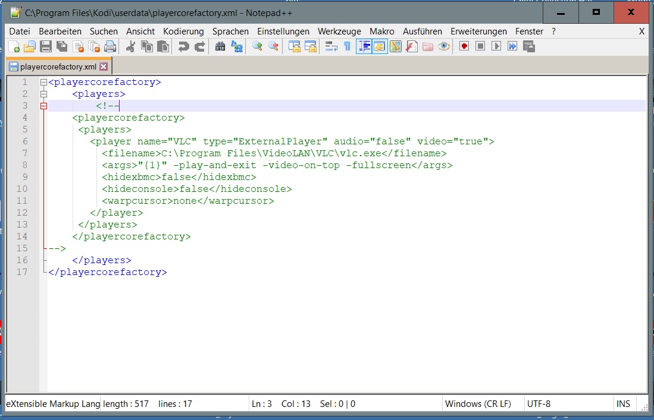The image size is (654, 420).
Task: Open the Replace dialog icon
Action: click(236, 46)
